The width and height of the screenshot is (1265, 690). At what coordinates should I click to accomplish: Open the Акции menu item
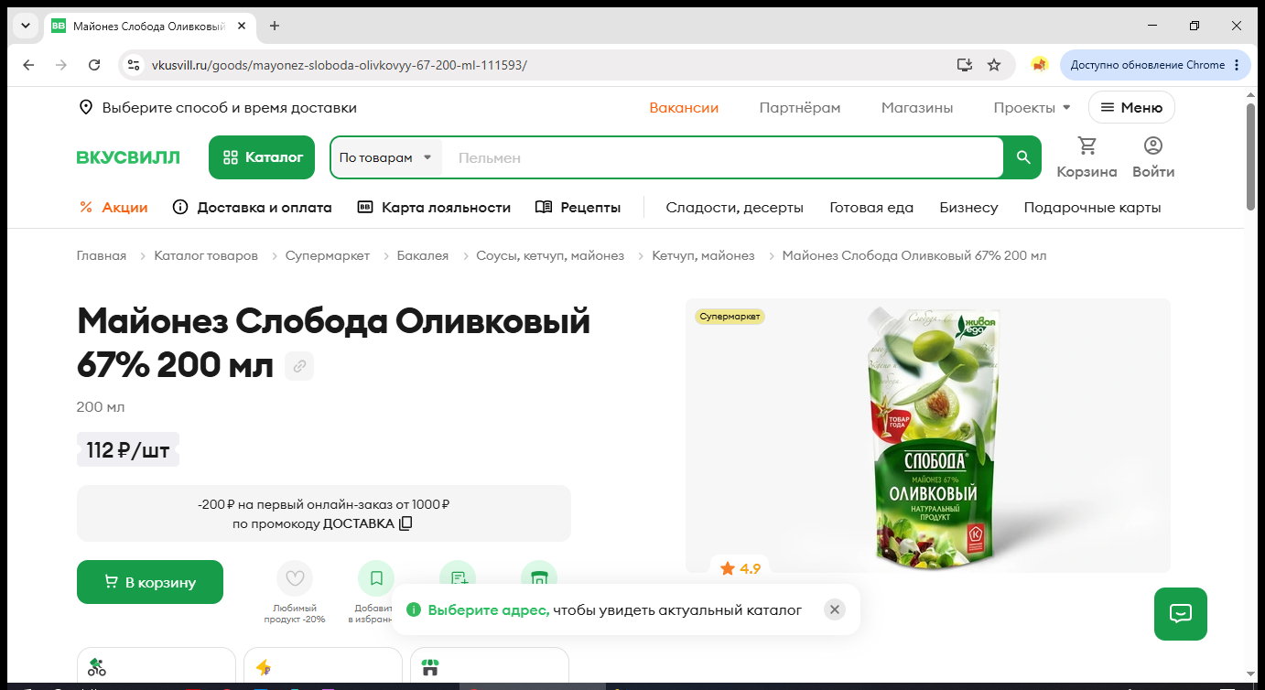(x=114, y=208)
